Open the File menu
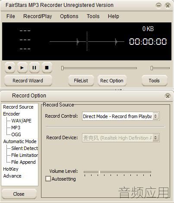The width and height of the screenshot is (174, 203). 11,16
